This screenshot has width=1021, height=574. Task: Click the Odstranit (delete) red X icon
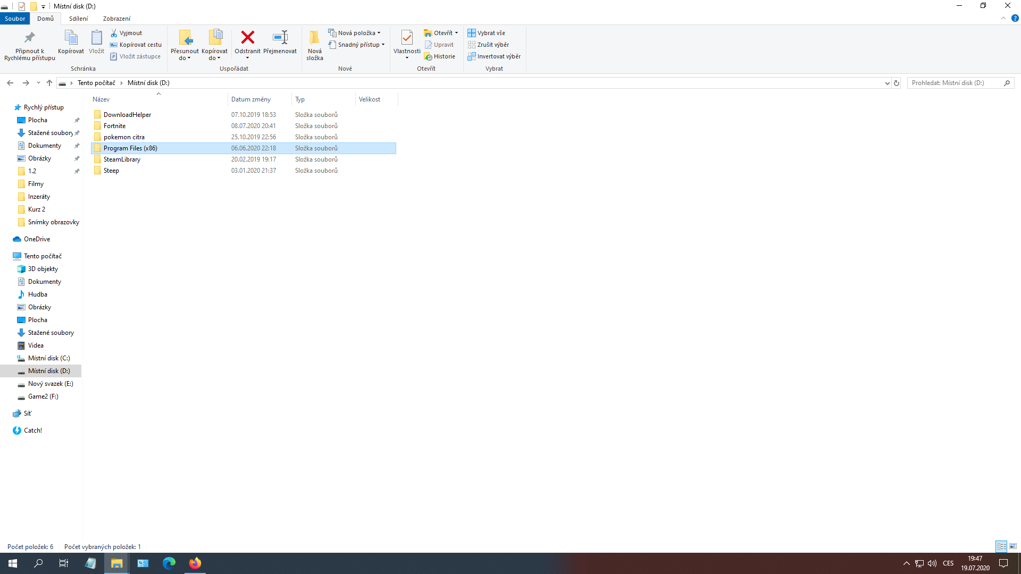(x=247, y=38)
